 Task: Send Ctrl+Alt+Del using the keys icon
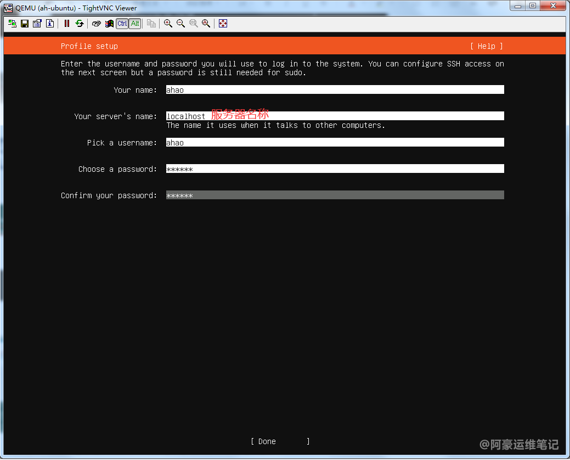click(x=97, y=24)
